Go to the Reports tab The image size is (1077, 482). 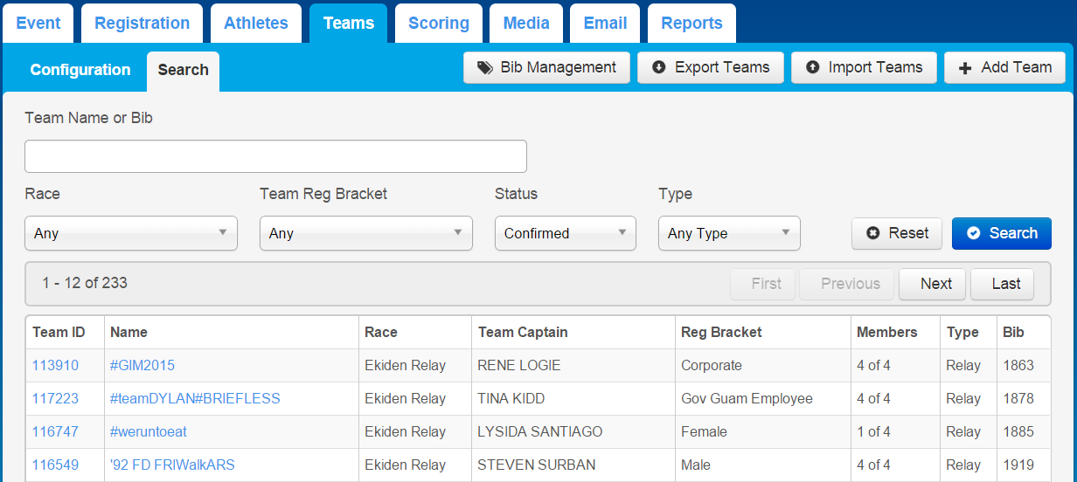[x=691, y=24]
